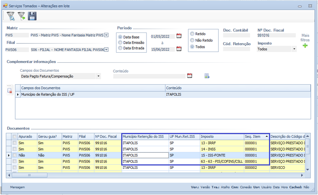The width and height of the screenshot is (318, 195).
Task: Save changes with the floppy disk icon
Action: click(32, 16)
